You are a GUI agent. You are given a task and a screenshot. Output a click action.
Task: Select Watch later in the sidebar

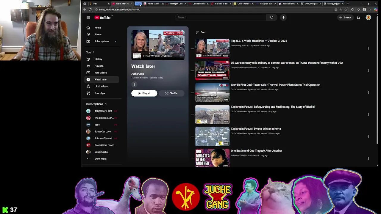[101, 80]
